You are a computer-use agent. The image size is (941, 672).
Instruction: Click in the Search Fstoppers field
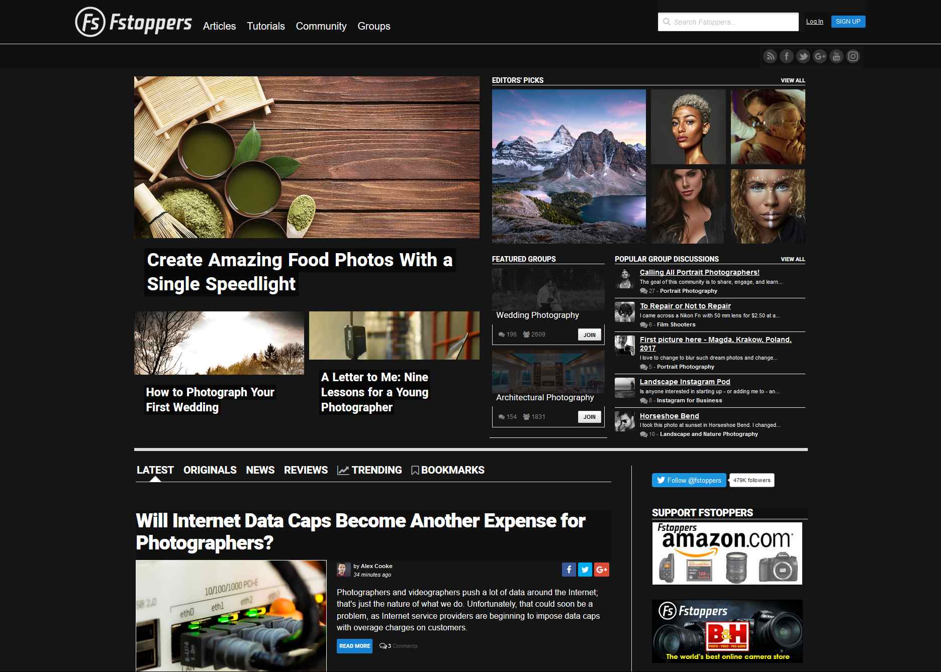[728, 22]
